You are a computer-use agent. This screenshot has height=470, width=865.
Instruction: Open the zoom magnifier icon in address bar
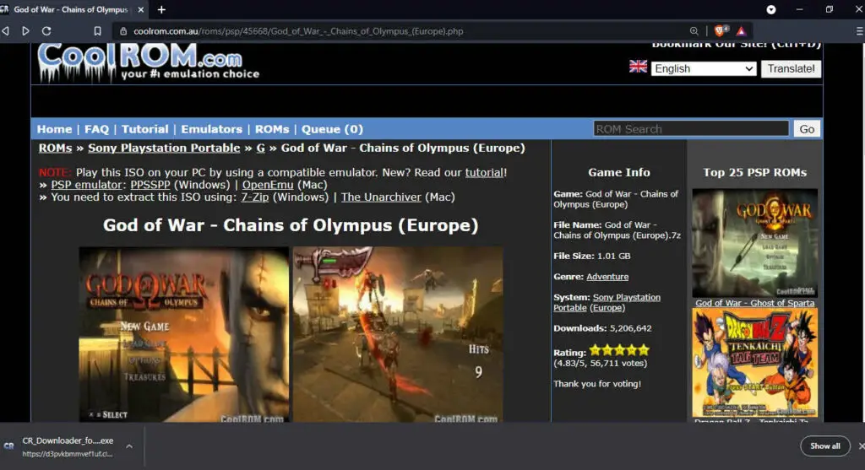click(x=694, y=31)
